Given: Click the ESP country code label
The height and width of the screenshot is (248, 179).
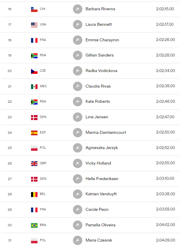Looking at the screenshot, I should coord(43,132).
